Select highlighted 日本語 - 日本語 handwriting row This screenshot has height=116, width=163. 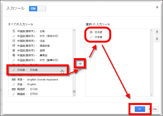(40, 70)
